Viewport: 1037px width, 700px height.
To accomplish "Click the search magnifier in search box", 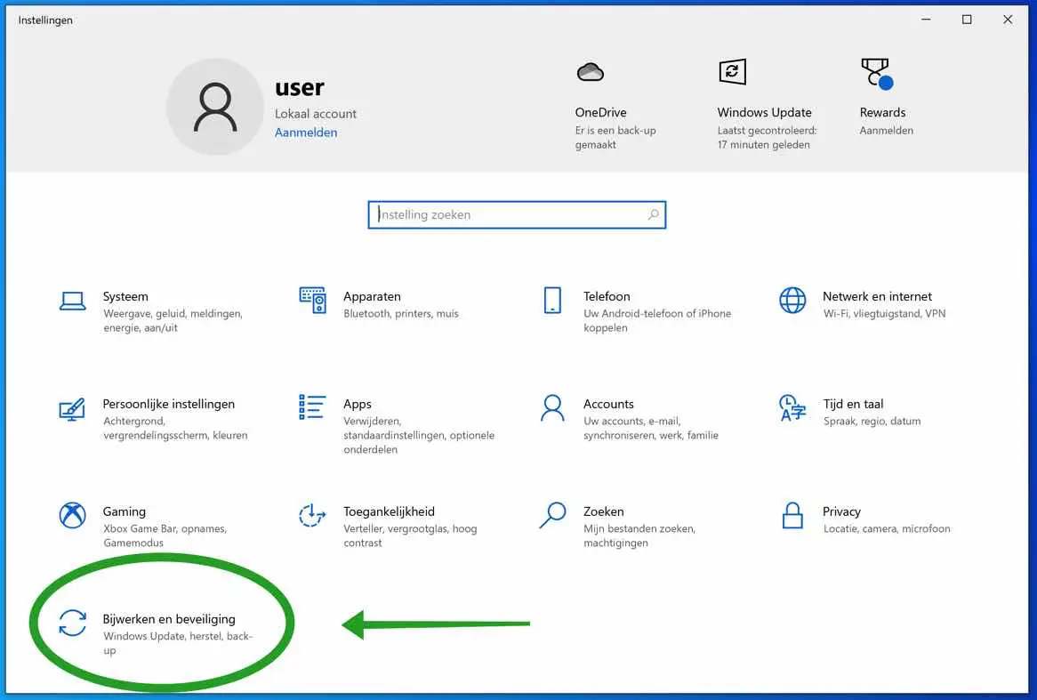I will click(x=654, y=214).
